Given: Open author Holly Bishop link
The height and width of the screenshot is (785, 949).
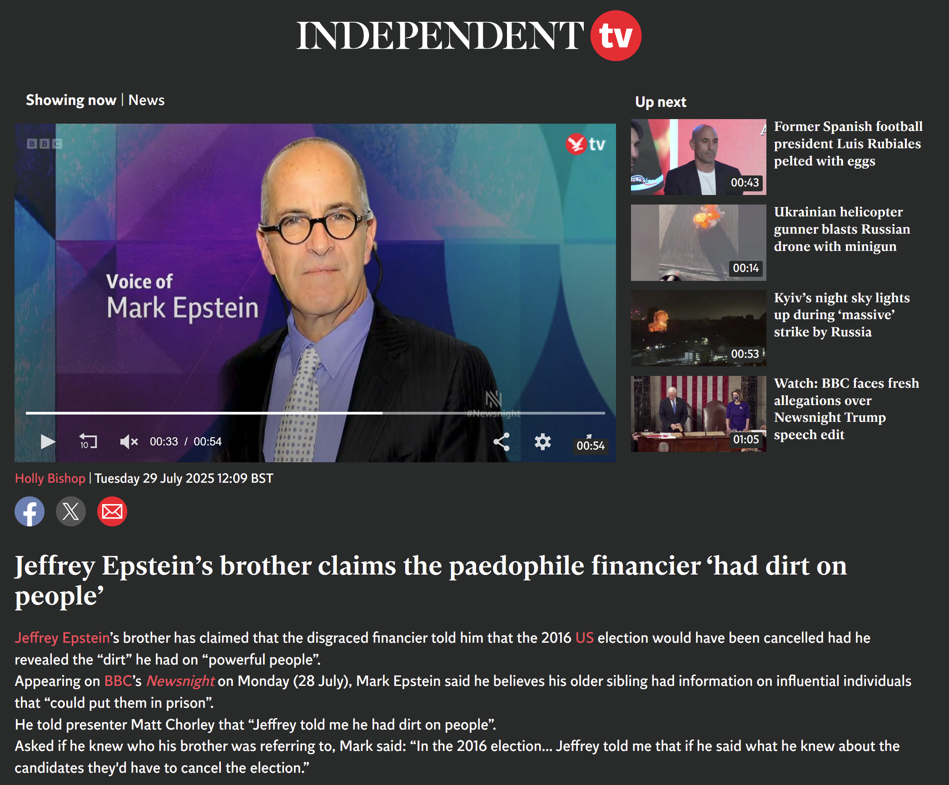Looking at the screenshot, I should pos(50,478).
